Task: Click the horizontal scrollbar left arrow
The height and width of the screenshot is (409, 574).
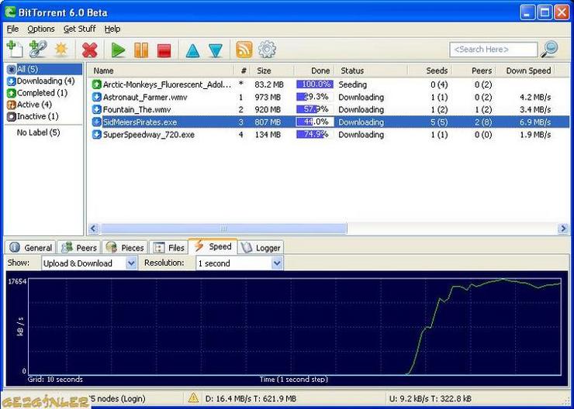Action: tap(94, 229)
